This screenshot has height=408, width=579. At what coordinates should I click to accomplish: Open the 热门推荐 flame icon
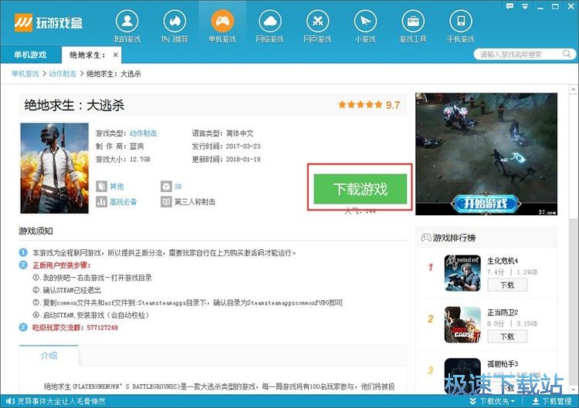pos(173,21)
